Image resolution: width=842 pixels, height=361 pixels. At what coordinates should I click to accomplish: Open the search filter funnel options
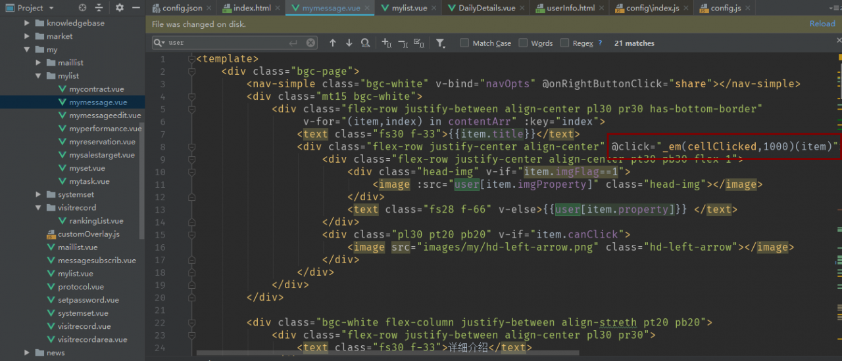click(x=441, y=43)
